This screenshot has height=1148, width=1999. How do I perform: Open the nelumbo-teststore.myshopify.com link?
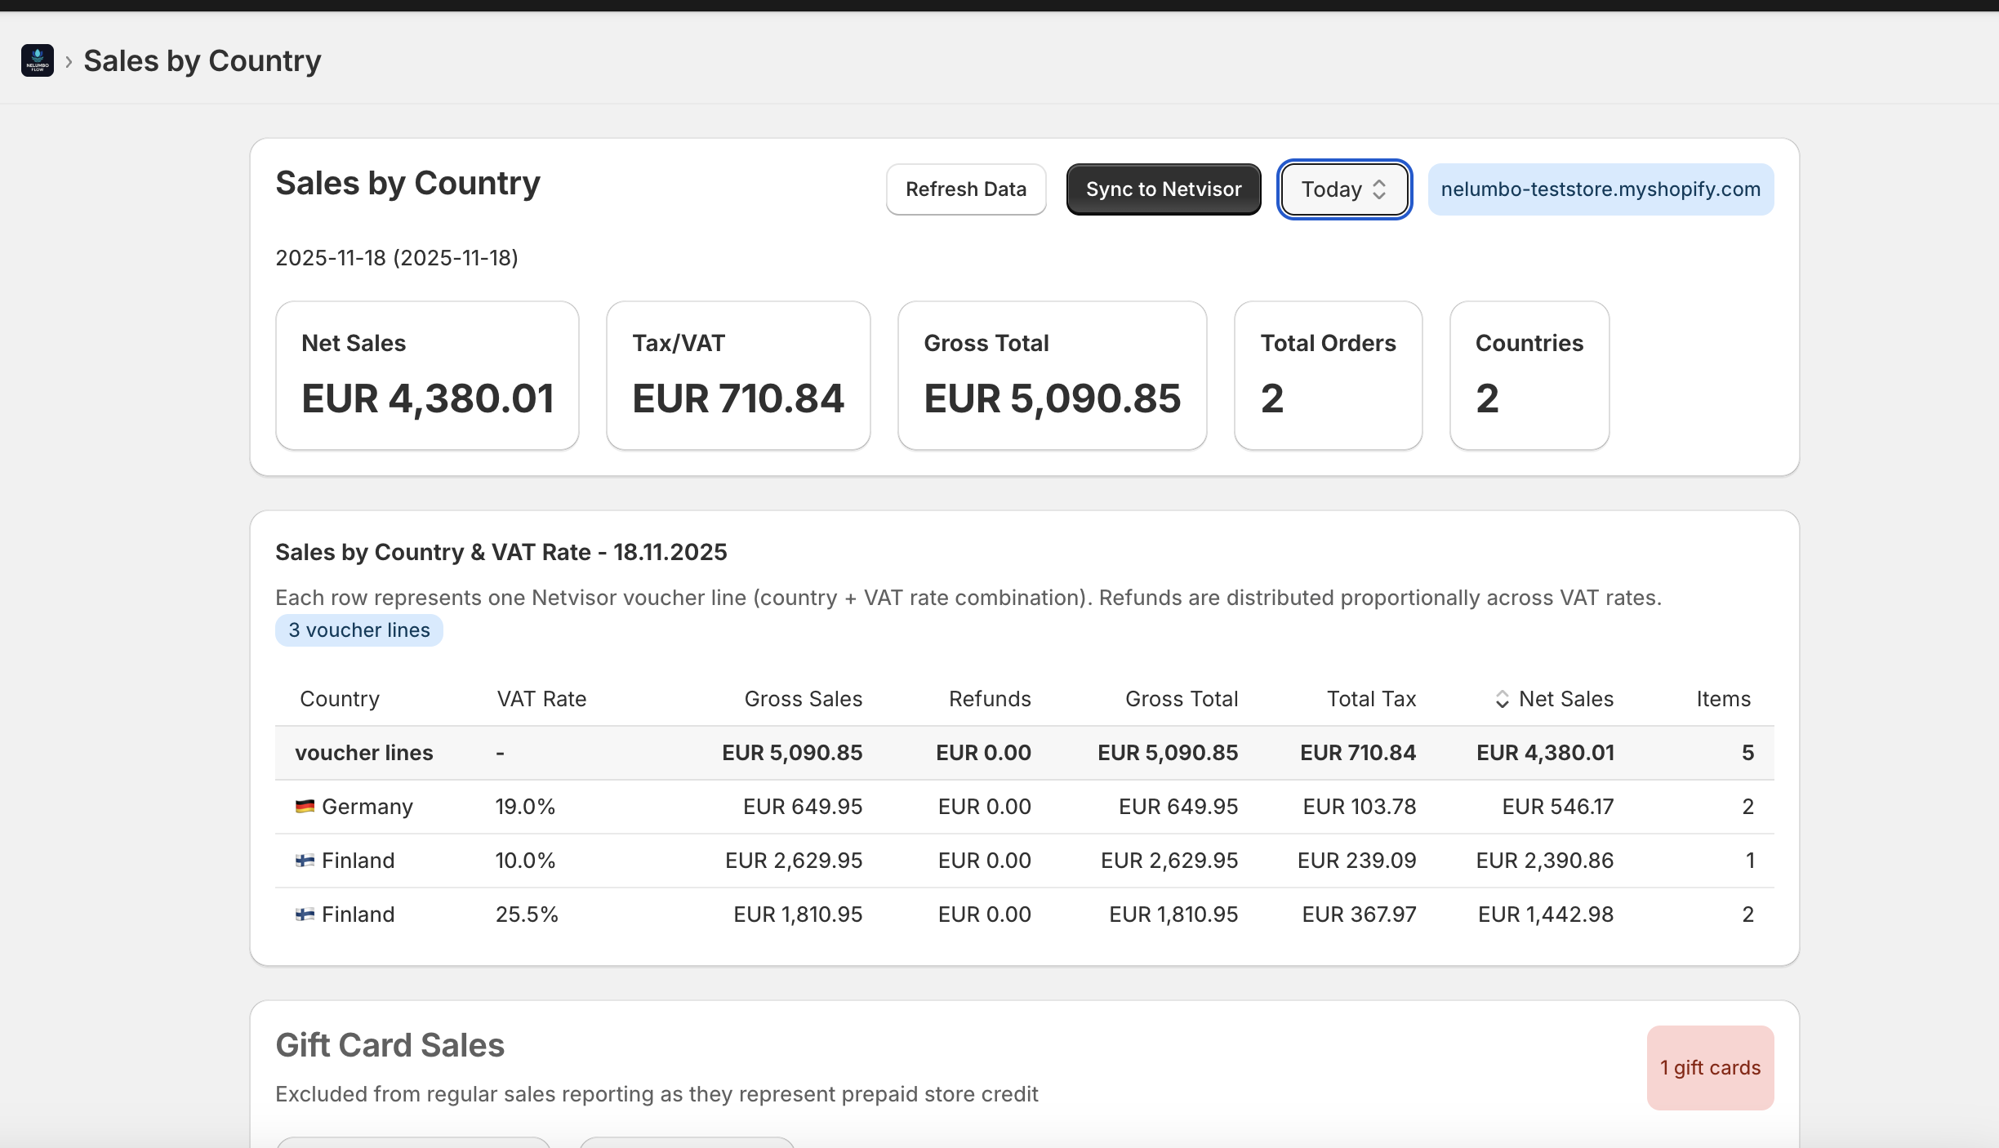[x=1600, y=189]
